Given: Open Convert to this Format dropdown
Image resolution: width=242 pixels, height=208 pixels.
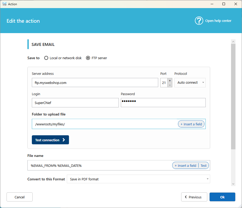Looking at the screenshot, I should [138, 179].
